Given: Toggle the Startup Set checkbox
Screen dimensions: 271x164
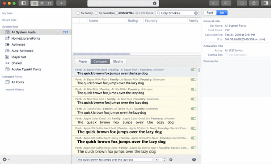Looking at the screenshot, I should click(226, 55).
